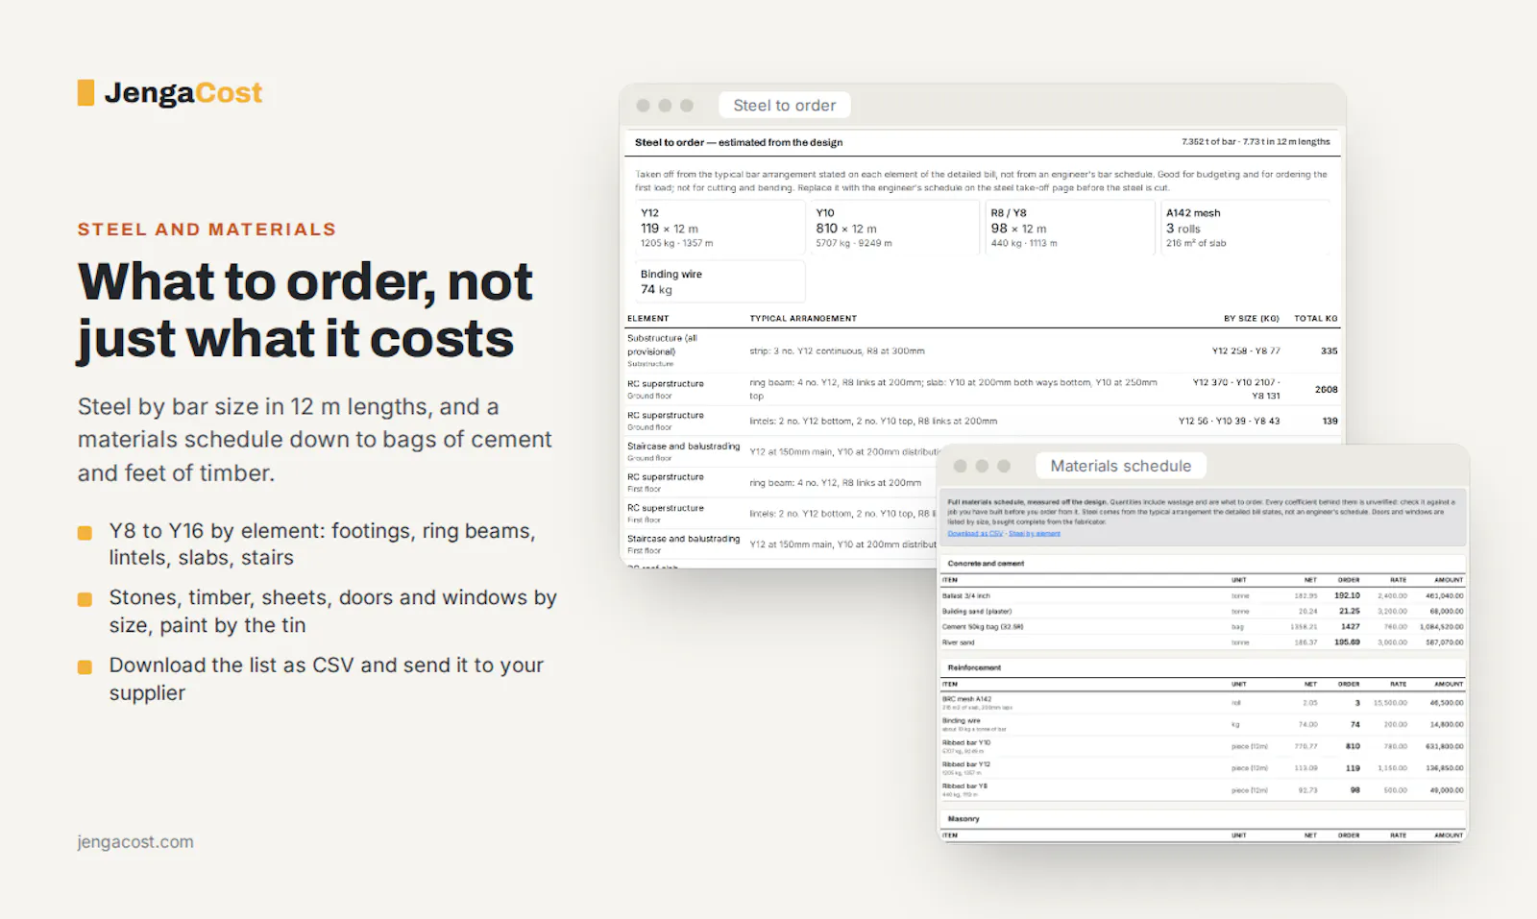The image size is (1537, 919).
Task: Select the R8 / Y8 98 × 12 m card
Action: 1068,228
